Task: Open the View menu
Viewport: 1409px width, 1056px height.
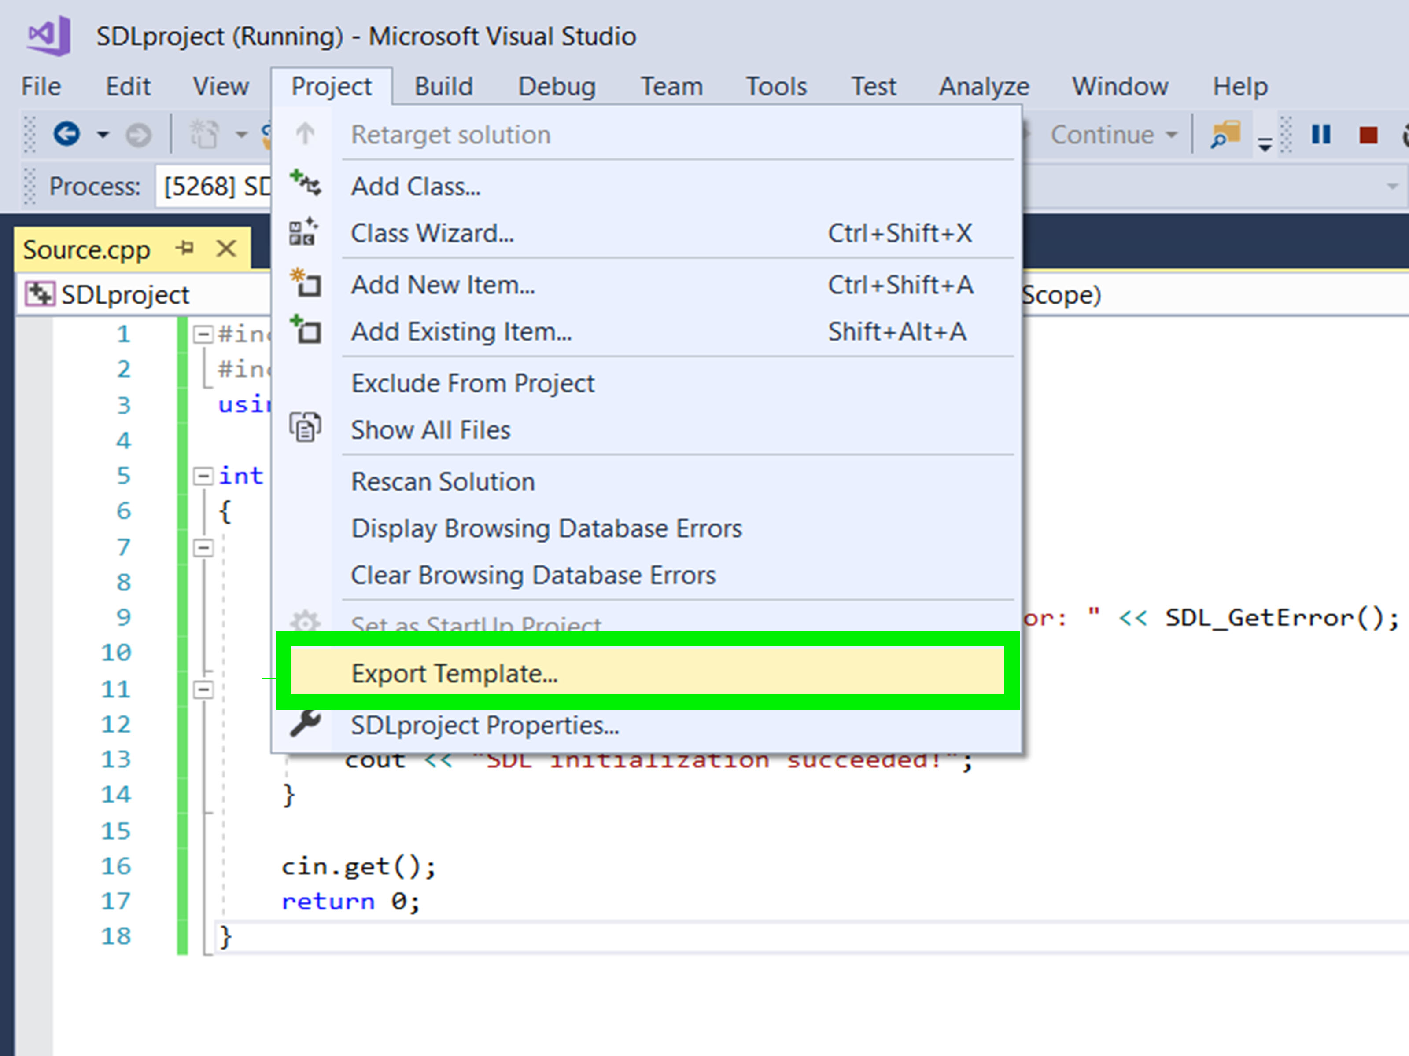Action: pos(221,87)
